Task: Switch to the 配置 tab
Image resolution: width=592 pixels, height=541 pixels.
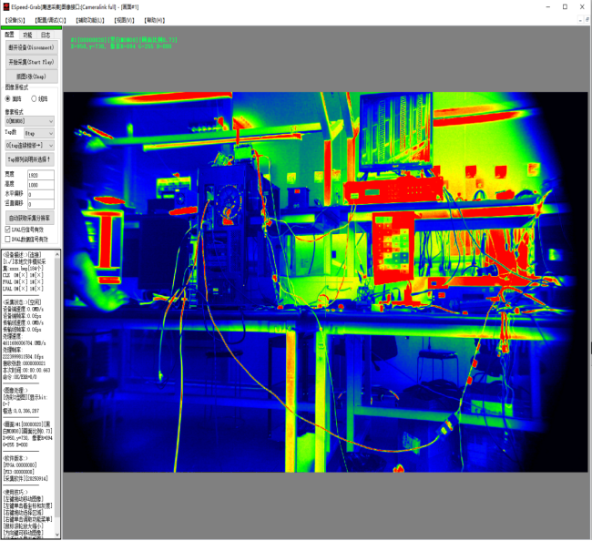Action: 10,35
